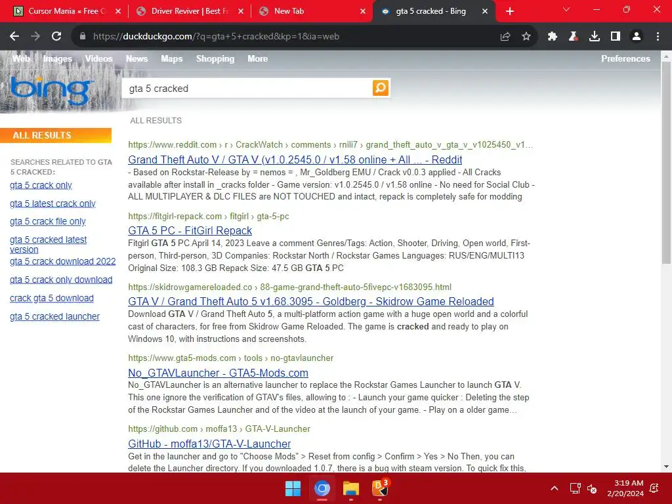Click the muted volume tray icon
Viewport: 672px width, 504px height.
point(592,488)
